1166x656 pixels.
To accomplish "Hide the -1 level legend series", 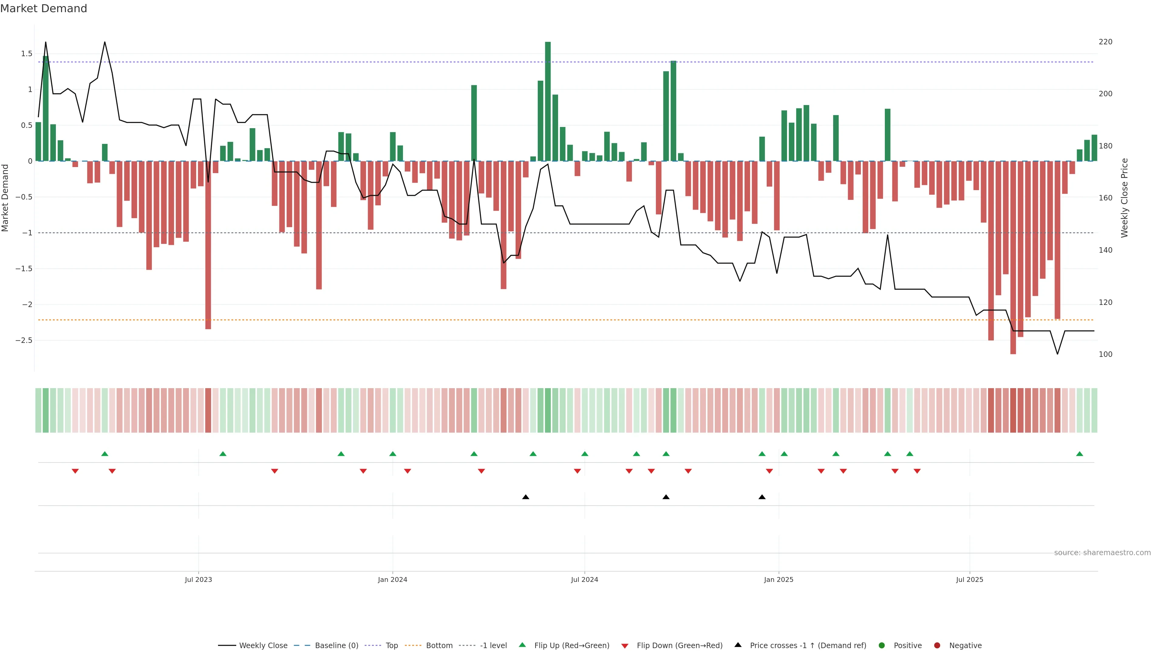I will coord(493,646).
